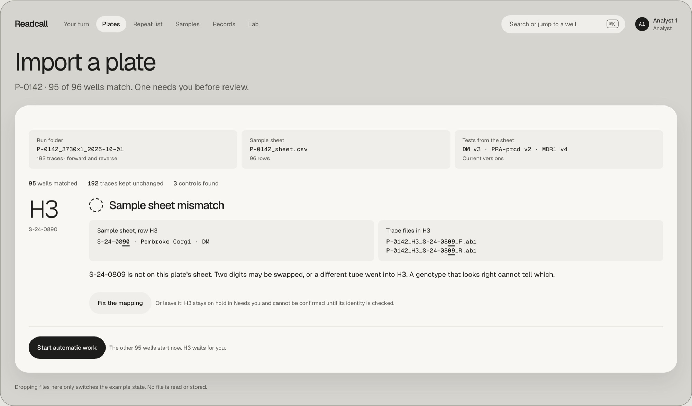Click the Readcall logo

click(31, 24)
